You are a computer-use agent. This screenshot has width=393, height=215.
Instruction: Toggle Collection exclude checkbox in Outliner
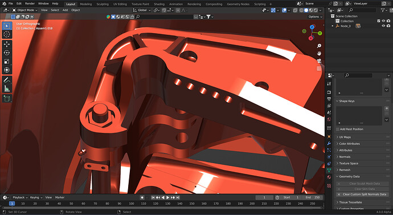(378, 21)
